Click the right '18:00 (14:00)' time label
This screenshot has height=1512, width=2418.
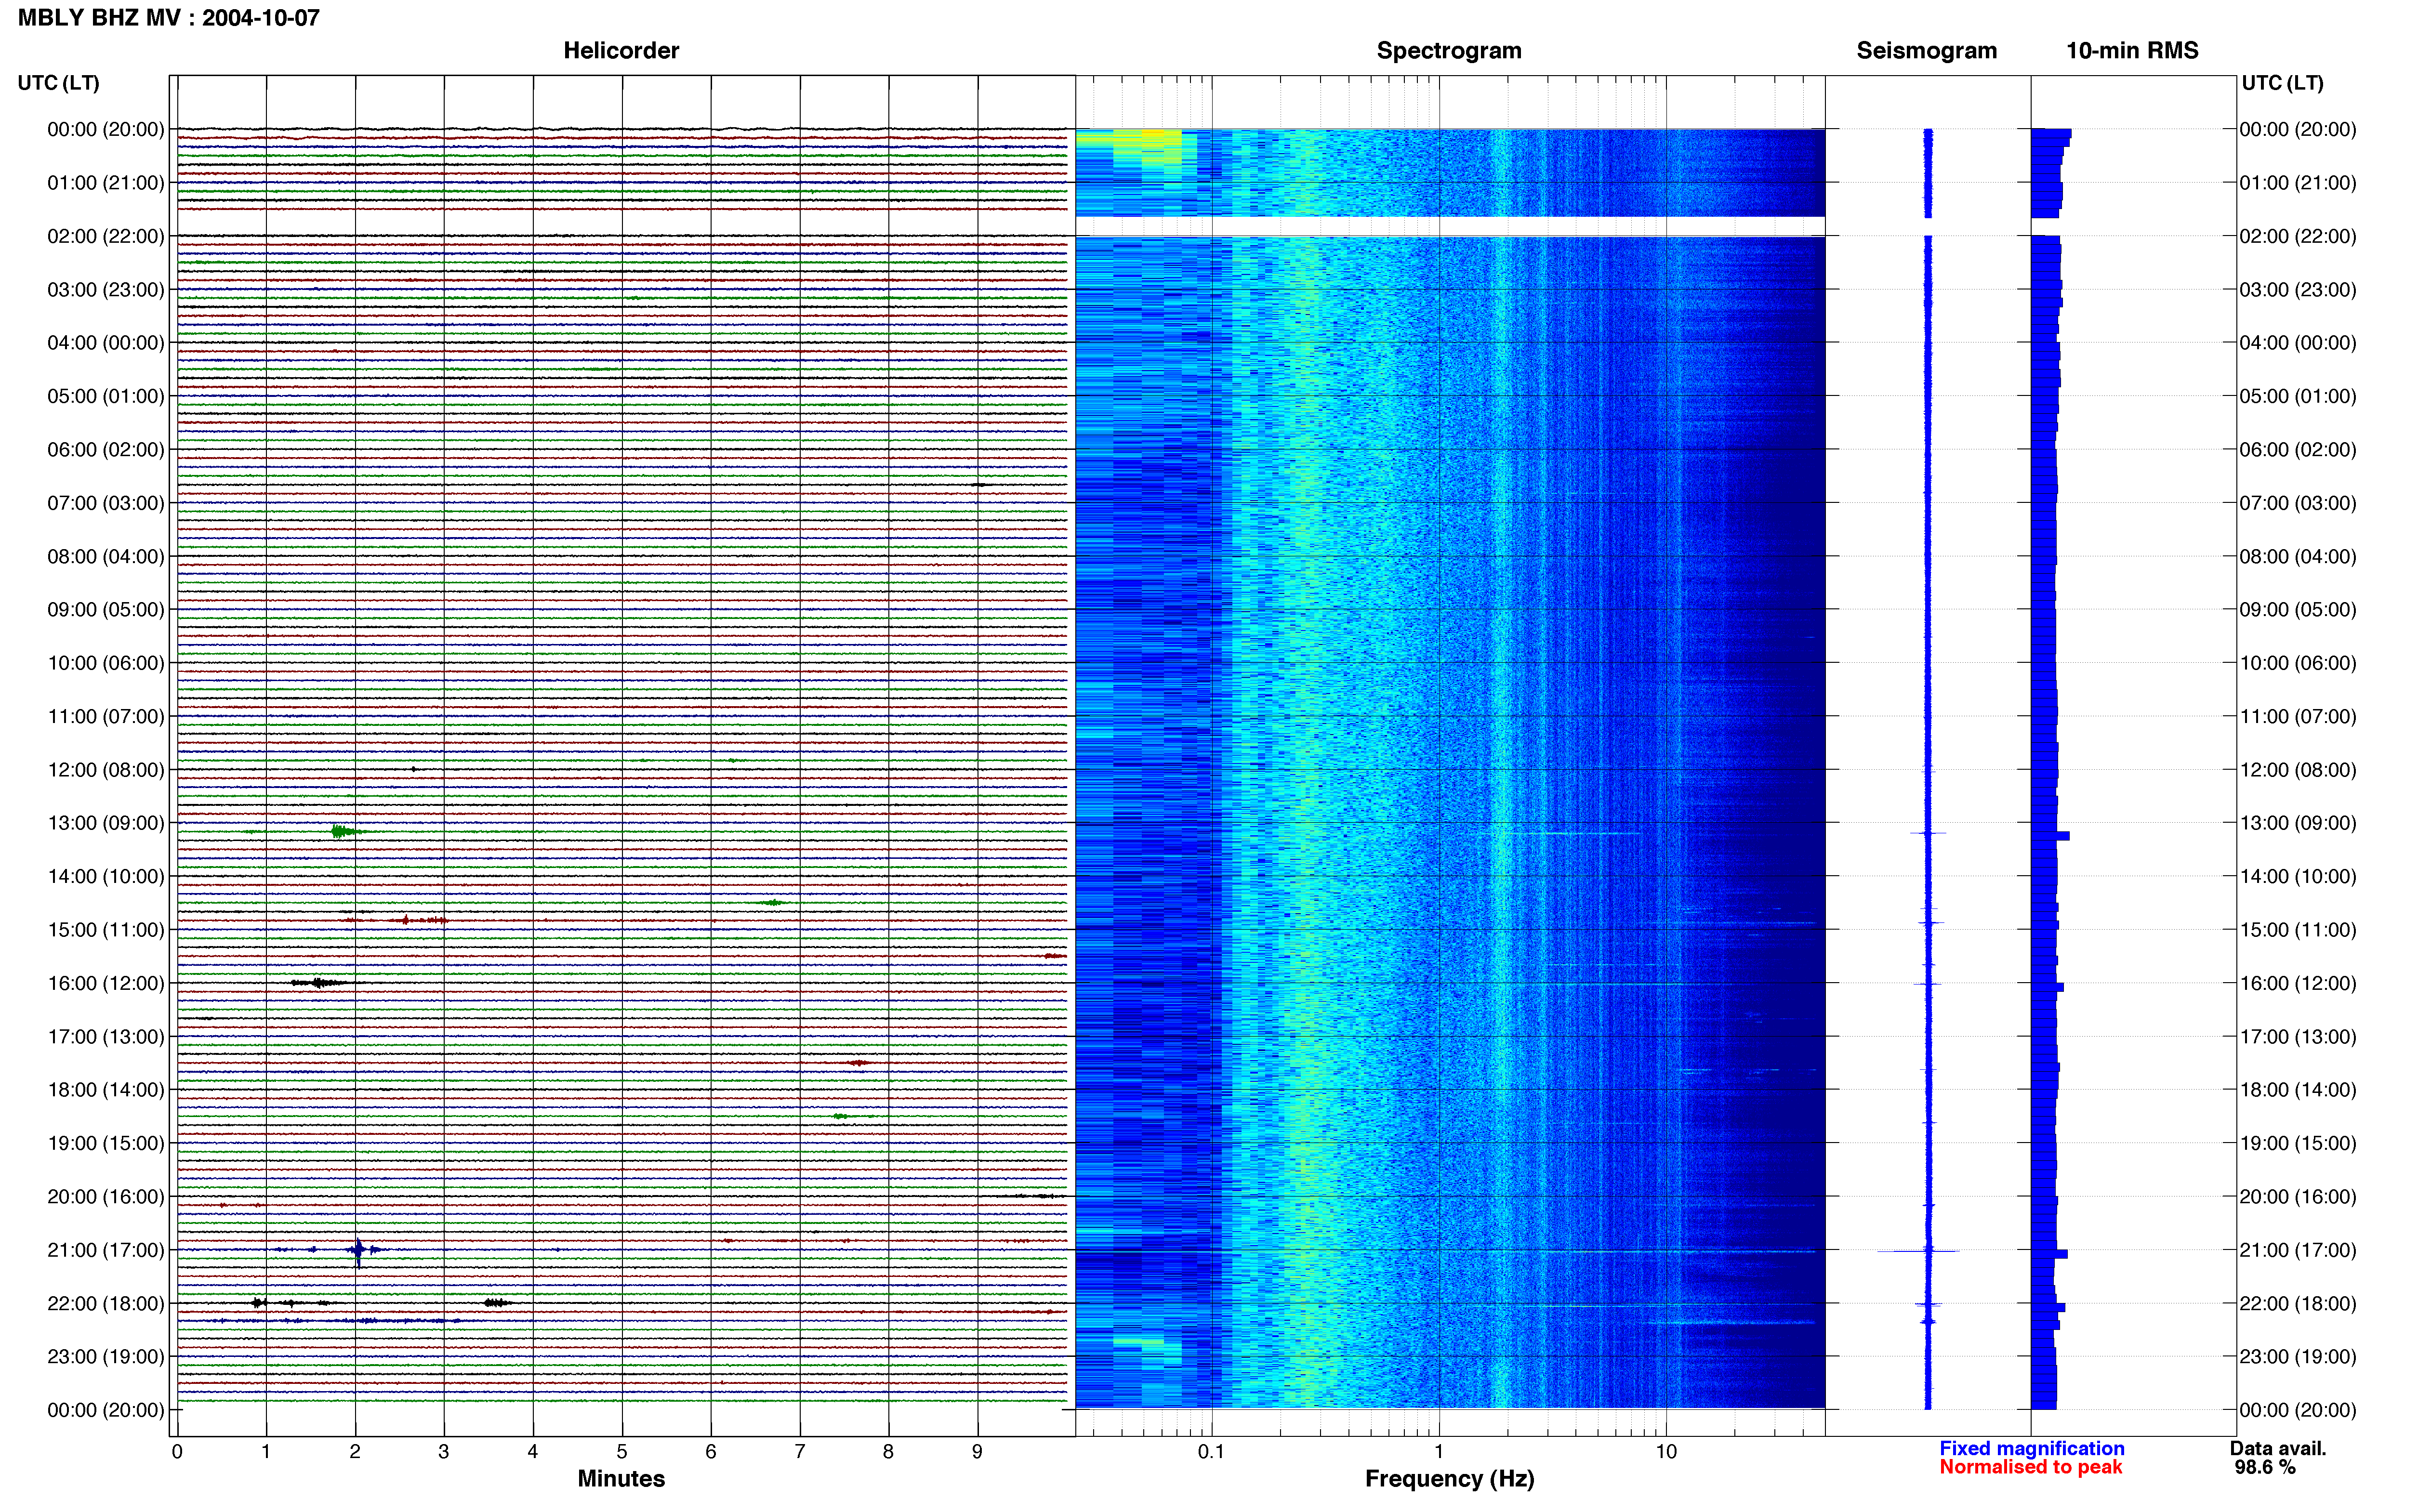(x=2298, y=1089)
